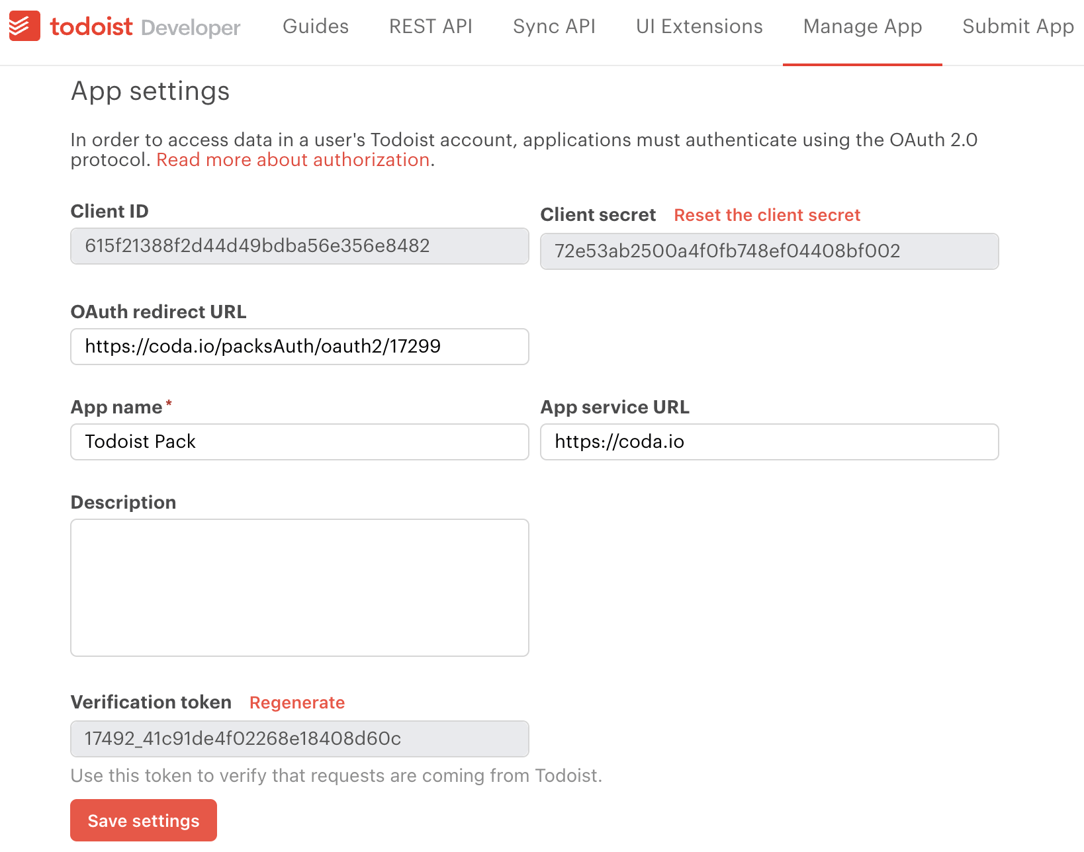This screenshot has height=852, width=1084.
Task: Click the OAuth redirect URL field
Action: point(299,346)
